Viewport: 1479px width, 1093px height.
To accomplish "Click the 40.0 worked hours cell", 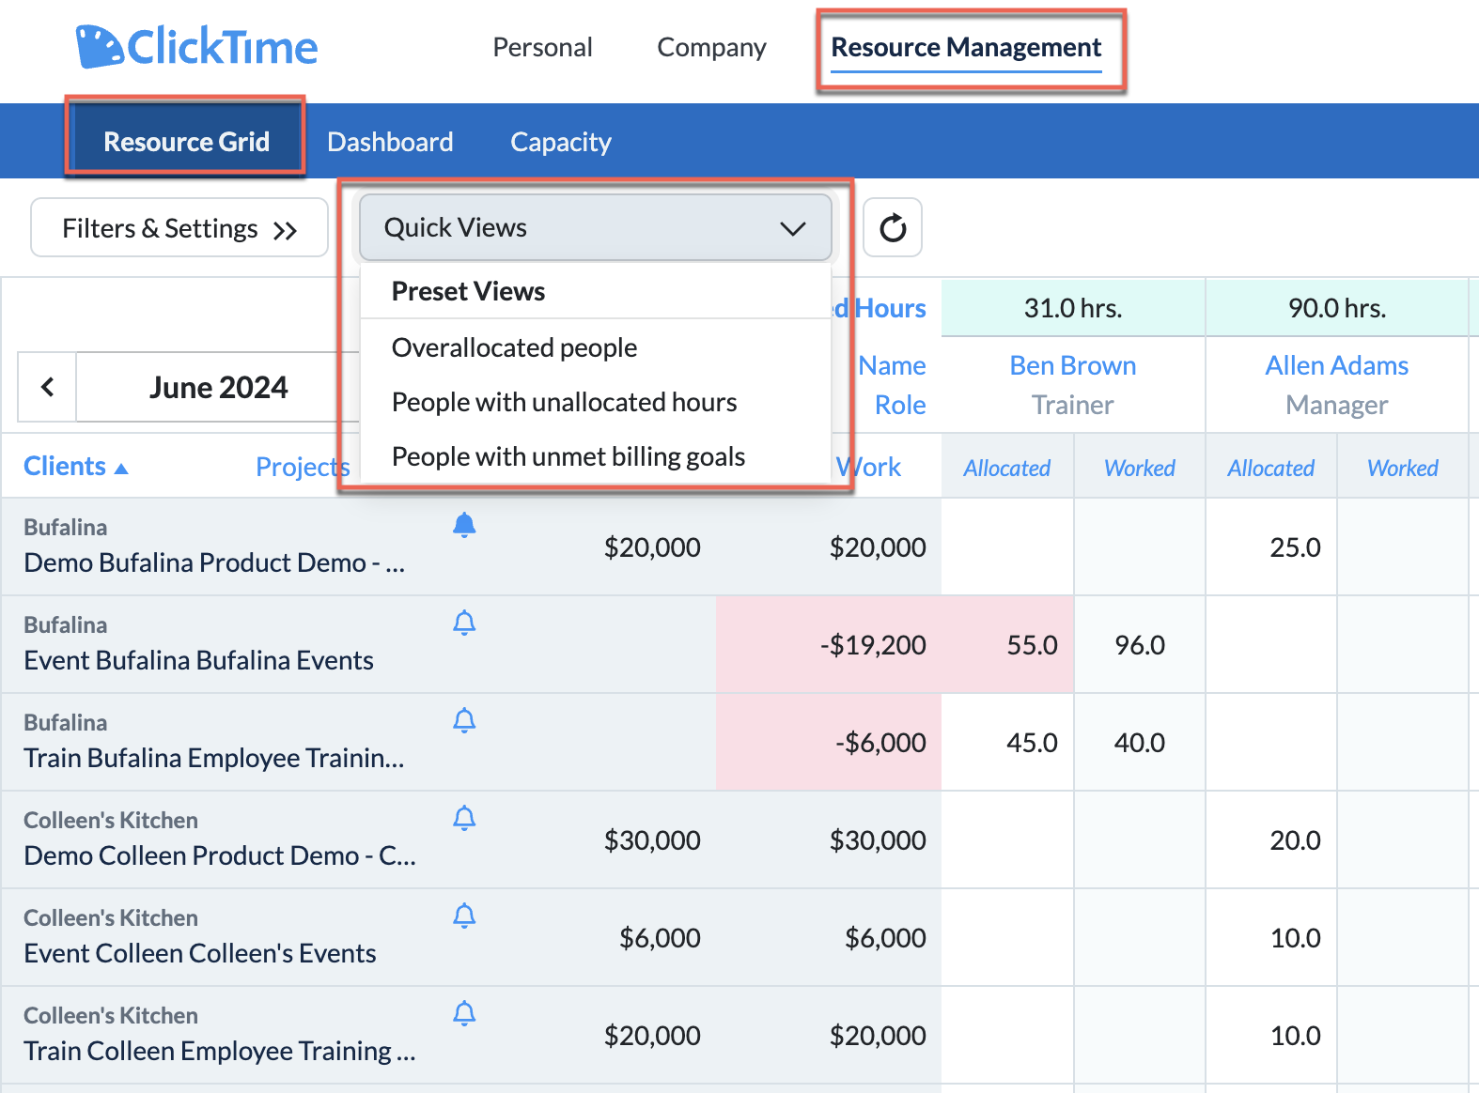I will coord(1139,743).
